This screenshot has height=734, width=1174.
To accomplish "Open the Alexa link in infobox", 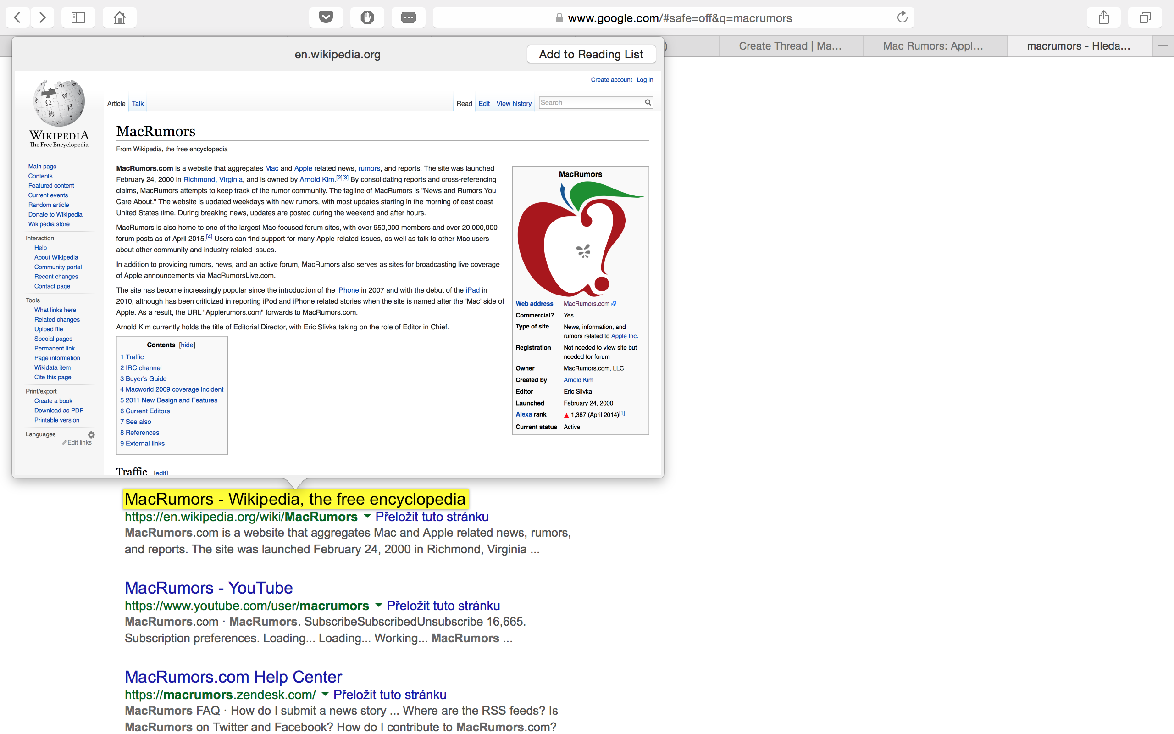I will click(523, 415).
